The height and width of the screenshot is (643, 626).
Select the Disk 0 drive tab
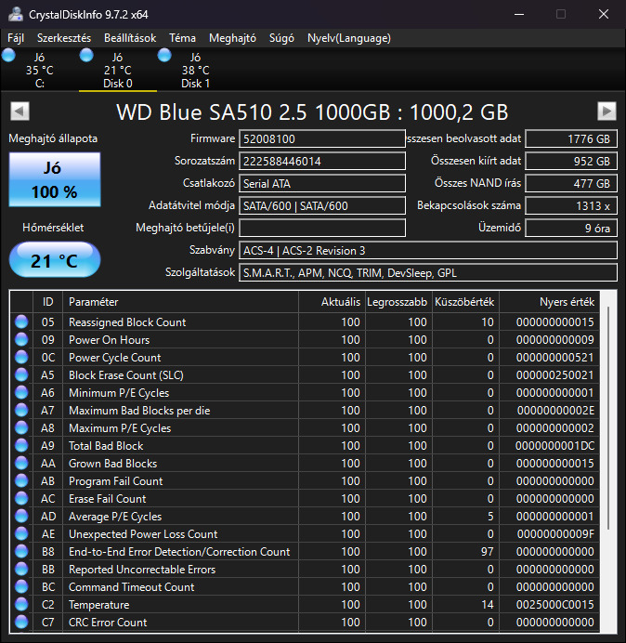(118, 70)
